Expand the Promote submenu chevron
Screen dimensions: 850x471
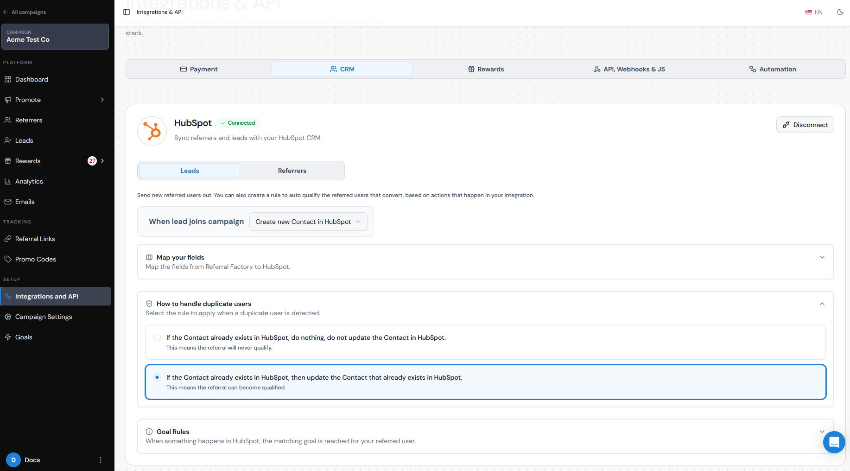tap(102, 100)
